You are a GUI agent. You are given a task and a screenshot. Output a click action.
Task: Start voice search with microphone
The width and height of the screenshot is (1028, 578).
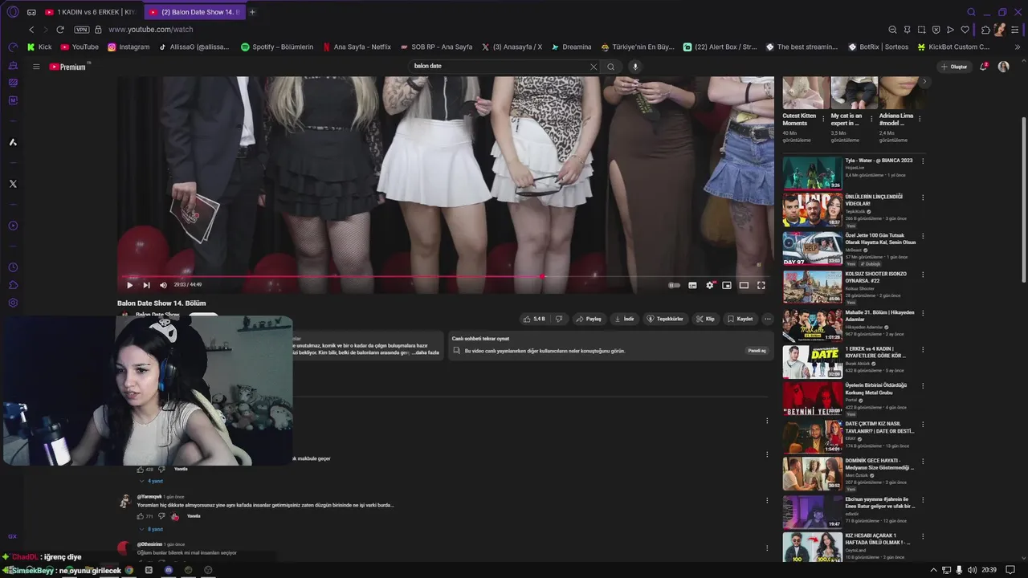[635, 67]
